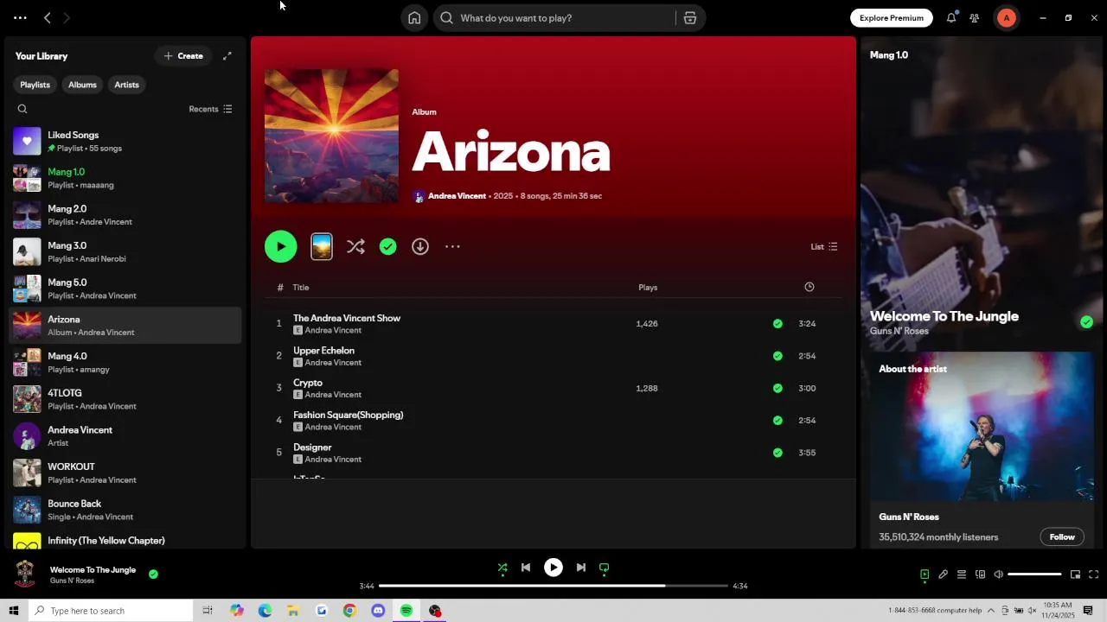Screen dimensions: 1107x622
Task: Open the List view options dropdown
Action: pyautogui.click(x=824, y=247)
